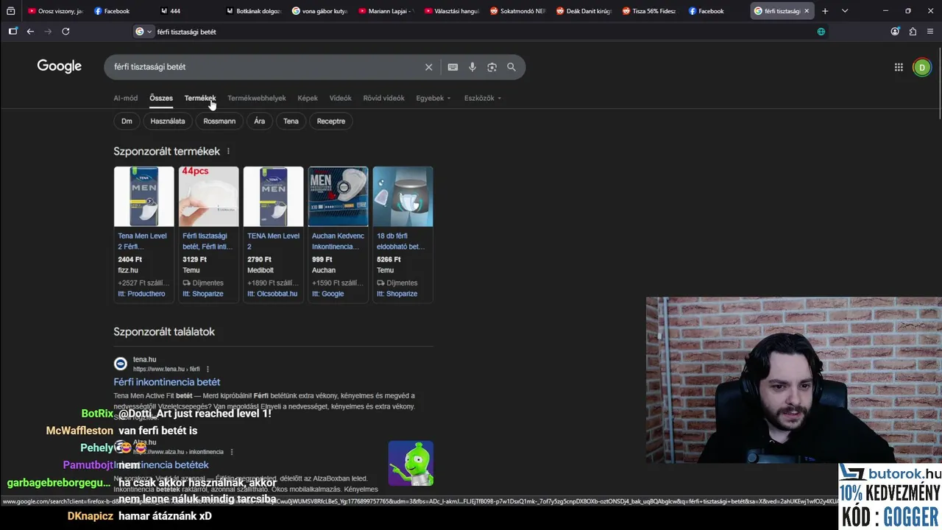942x530 pixels.
Task: Navigate back in browser history
Action: [x=30, y=32]
